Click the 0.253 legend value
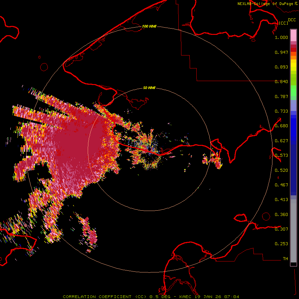Screen dimensions: 299x299 281,244
